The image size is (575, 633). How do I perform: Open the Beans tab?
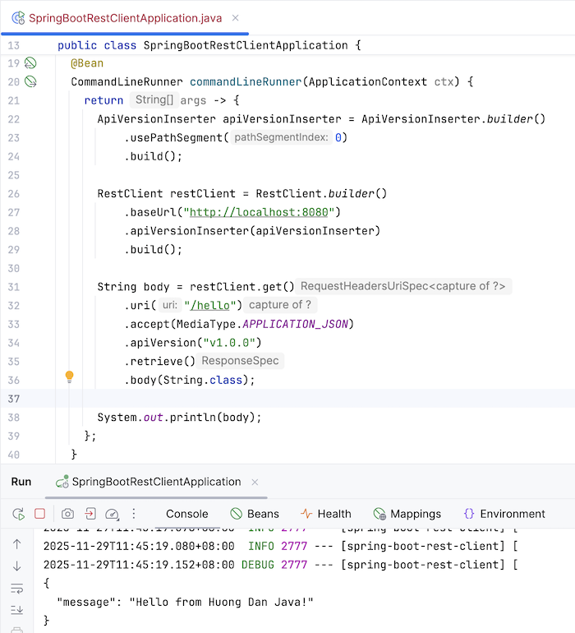click(x=254, y=514)
